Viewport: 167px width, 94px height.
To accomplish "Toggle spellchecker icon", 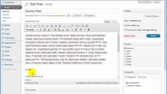I will (77, 26).
